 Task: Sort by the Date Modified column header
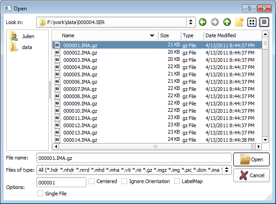(x=221, y=35)
